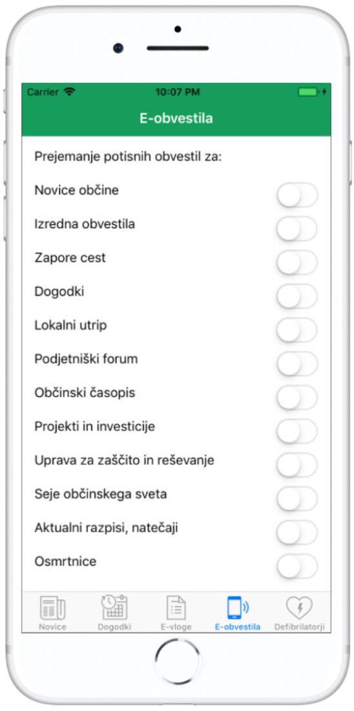Enable Projekti in investicije notifications
The height and width of the screenshot is (711, 354).
coord(297,431)
